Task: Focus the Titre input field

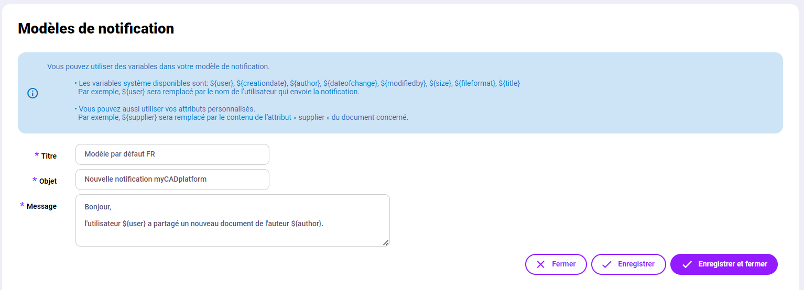Action: 172,154
